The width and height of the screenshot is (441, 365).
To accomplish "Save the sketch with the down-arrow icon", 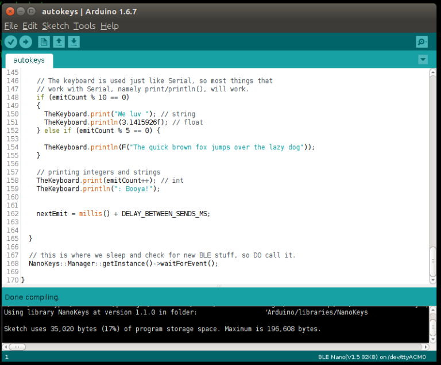I will (73, 41).
